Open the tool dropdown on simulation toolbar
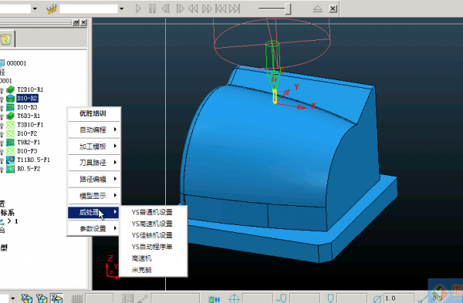The width and height of the screenshot is (463, 303). tap(121, 8)
